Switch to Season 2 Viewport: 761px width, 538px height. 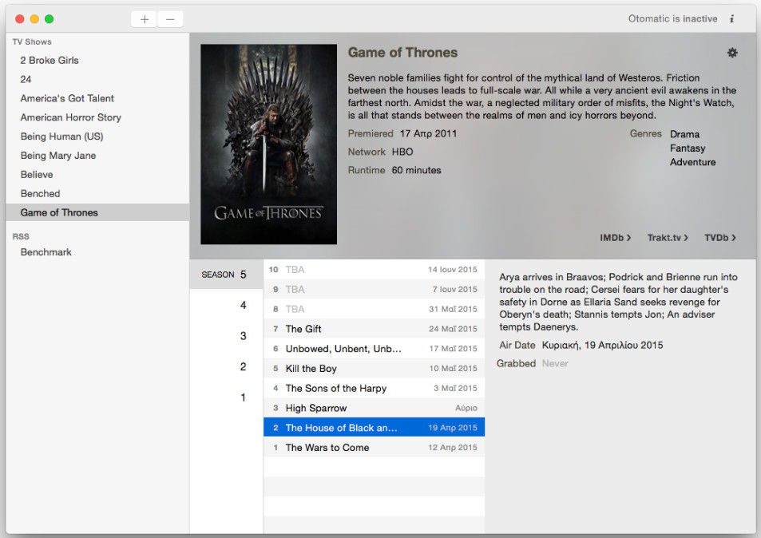[x=226, y=366]
